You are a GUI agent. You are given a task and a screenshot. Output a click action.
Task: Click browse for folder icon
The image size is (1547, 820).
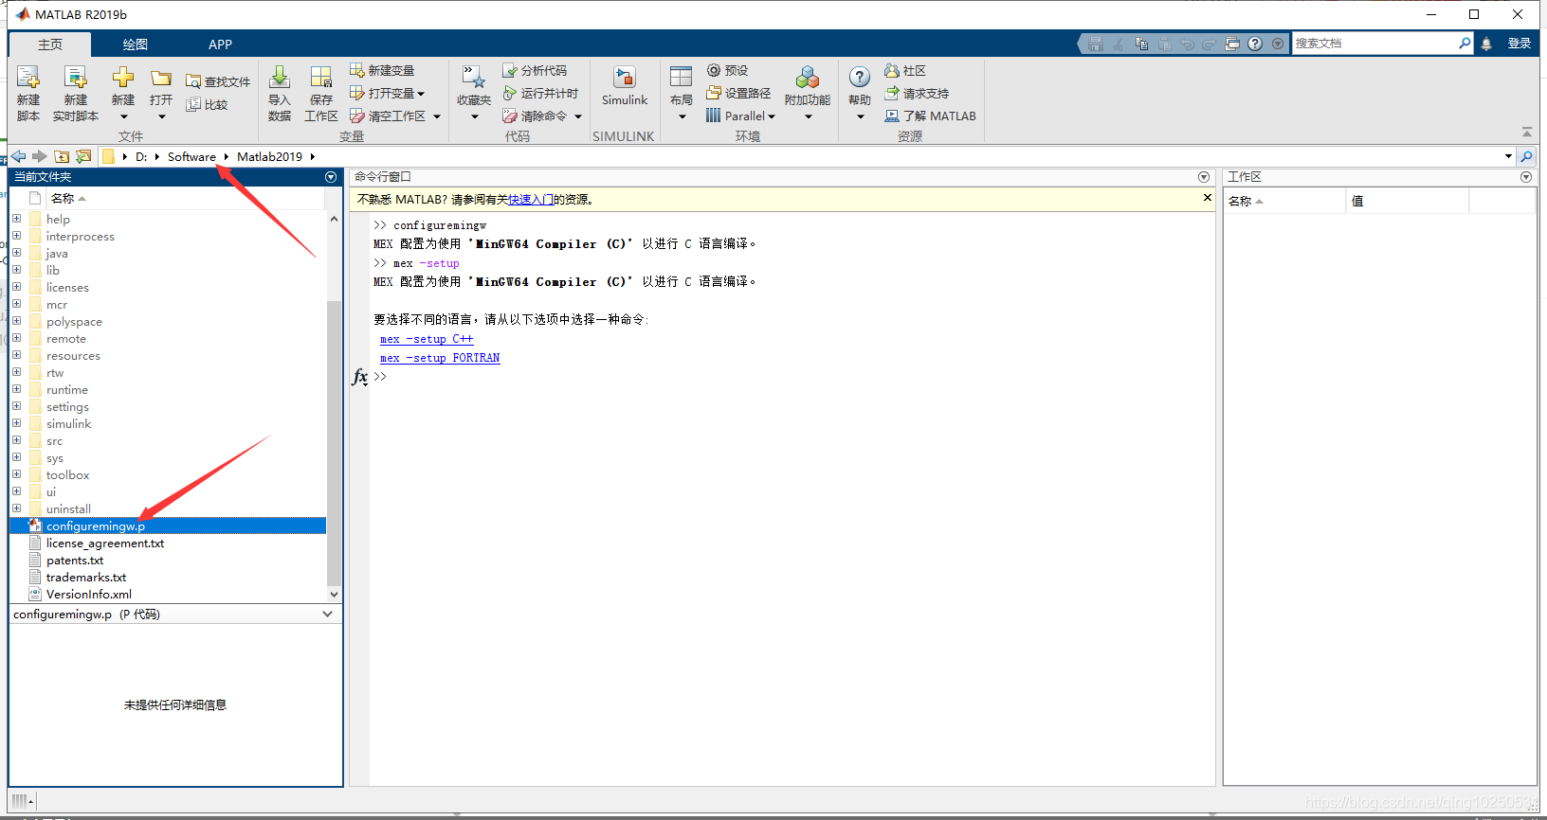tap(83, 156)
